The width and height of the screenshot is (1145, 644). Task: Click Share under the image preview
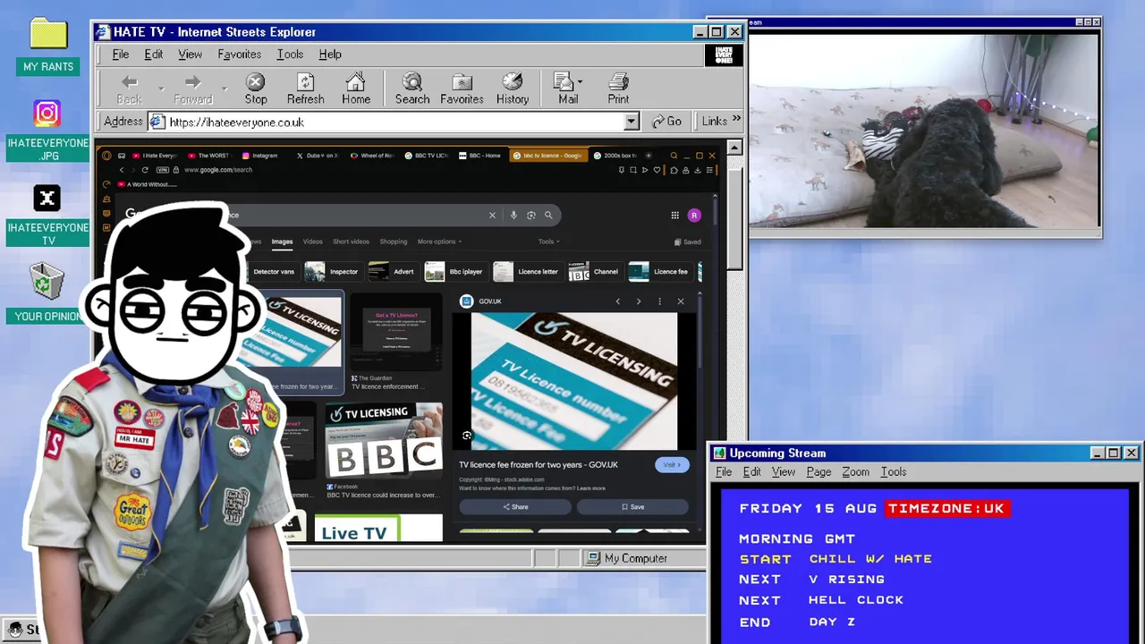point(515,507)
